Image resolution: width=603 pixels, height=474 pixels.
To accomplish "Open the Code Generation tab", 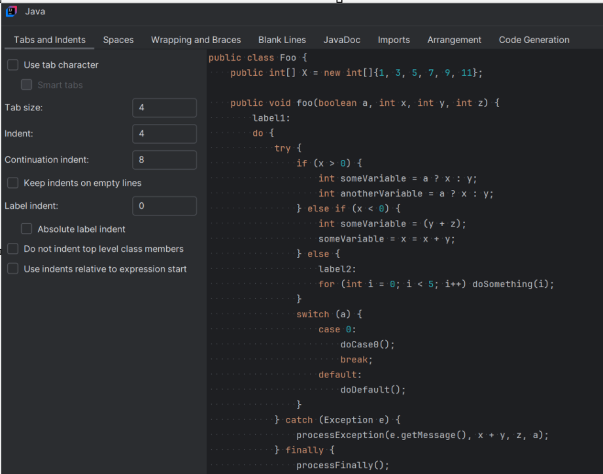I will [534, 40].
